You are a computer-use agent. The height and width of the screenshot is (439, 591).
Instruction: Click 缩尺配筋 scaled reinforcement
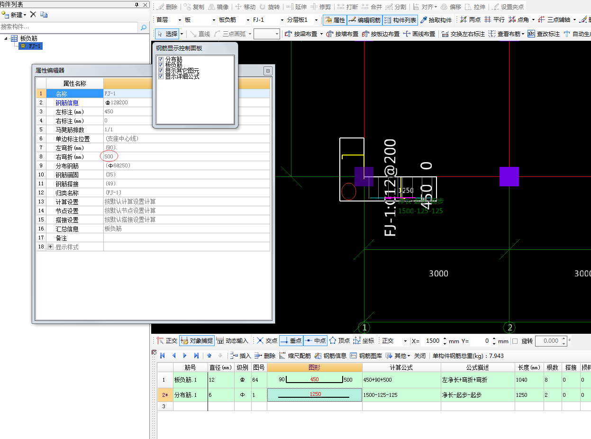[295, 356]
